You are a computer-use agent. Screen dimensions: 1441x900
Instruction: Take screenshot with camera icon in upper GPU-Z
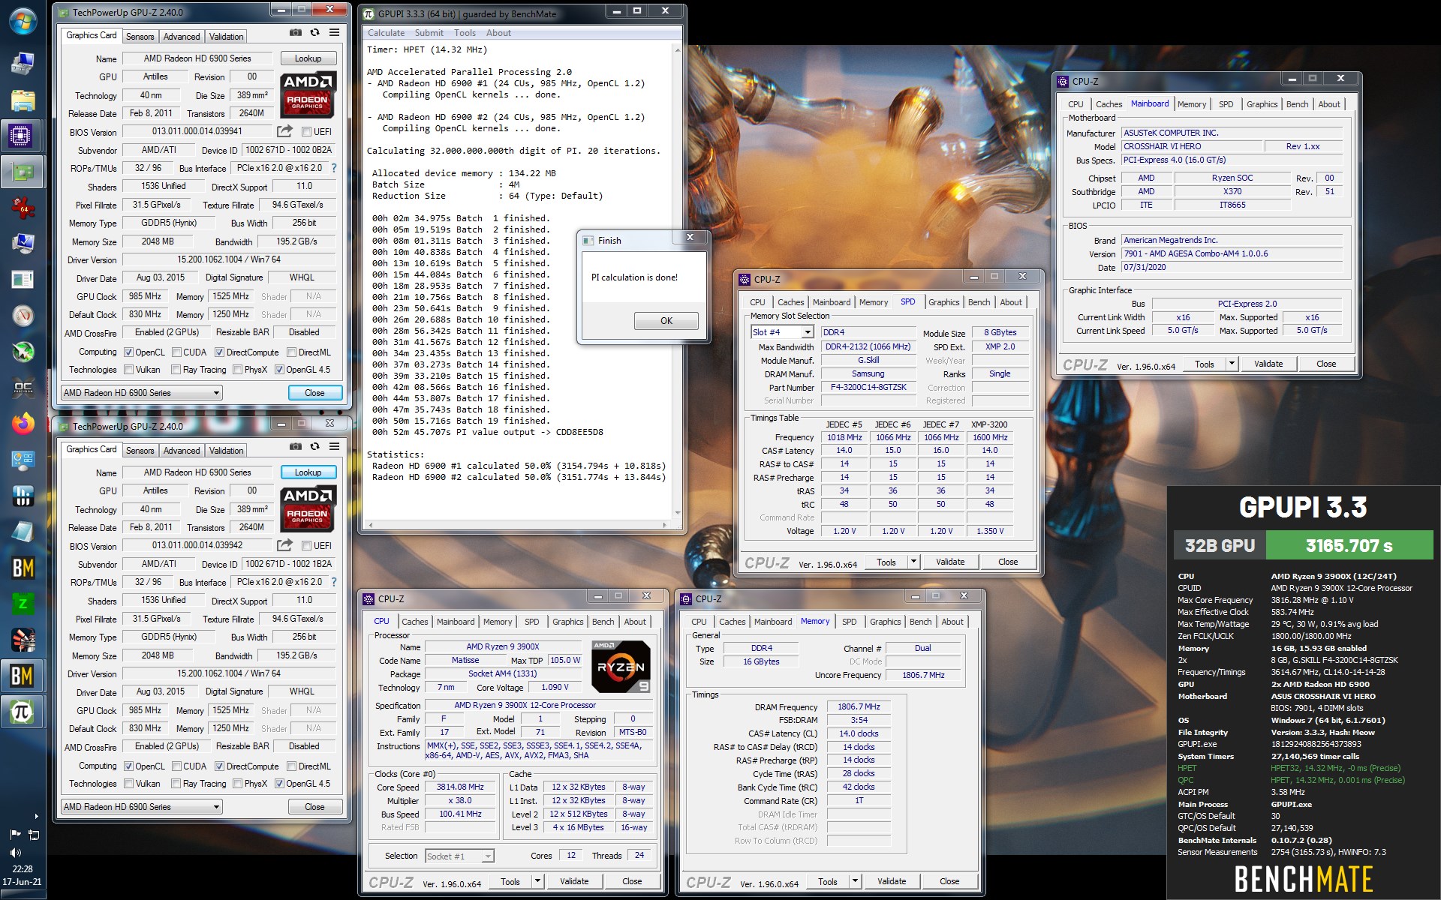click(296, 33)
